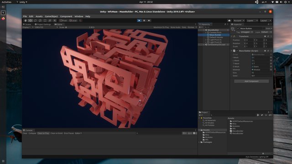Image resolution: width=292 pixels, height=164 pixels.
Task: Expand the Camera Pivot hierarchy item
Action: (x=206, y=32)
